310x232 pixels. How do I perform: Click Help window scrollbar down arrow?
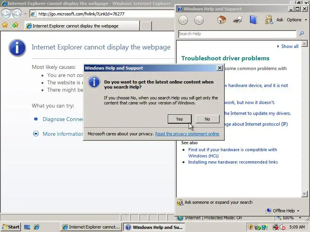tap(305, 194)
